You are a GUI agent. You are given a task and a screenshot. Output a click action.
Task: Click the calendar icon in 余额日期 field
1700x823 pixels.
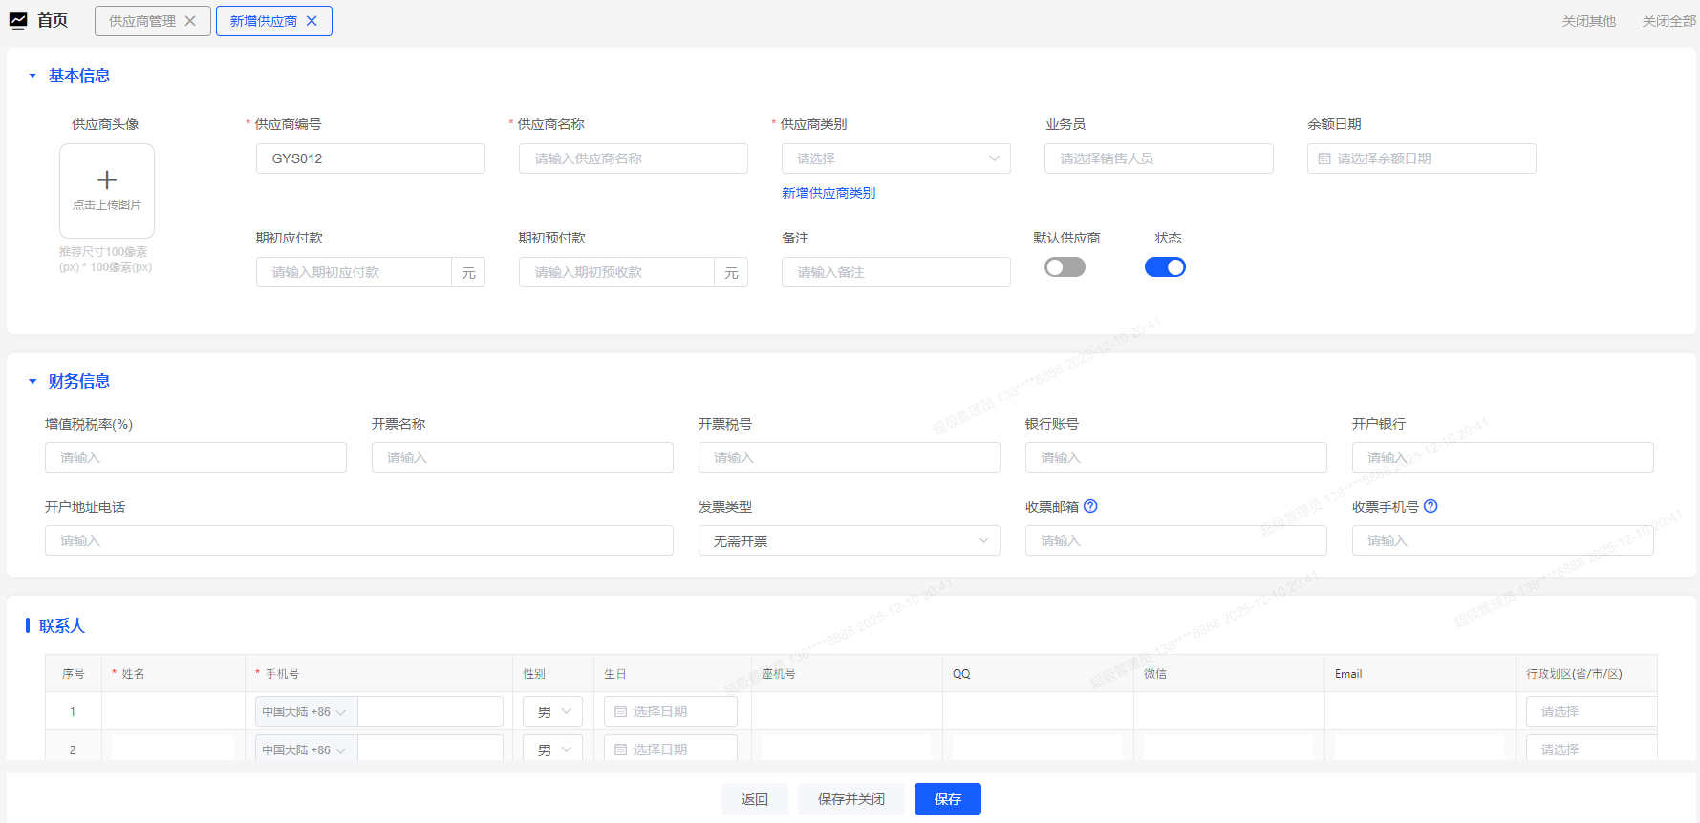pos(1324,158)
